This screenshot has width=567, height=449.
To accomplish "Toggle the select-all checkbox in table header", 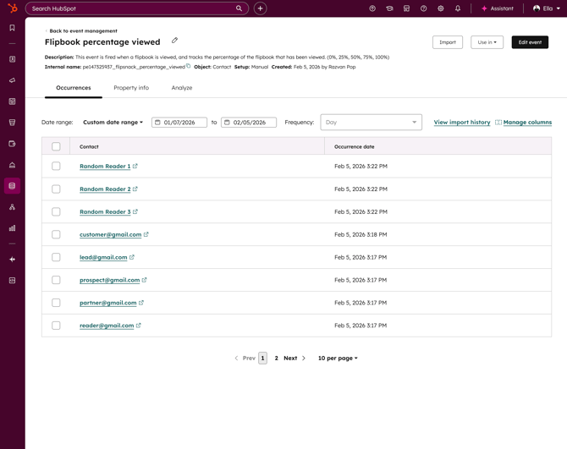I will point(56,146).
